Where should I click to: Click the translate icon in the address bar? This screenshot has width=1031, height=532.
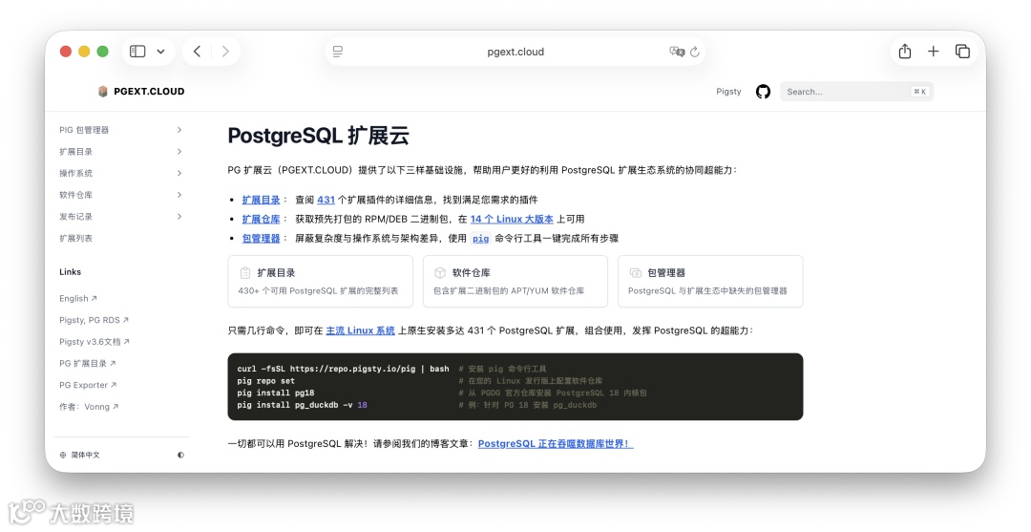tap(677, 52)
